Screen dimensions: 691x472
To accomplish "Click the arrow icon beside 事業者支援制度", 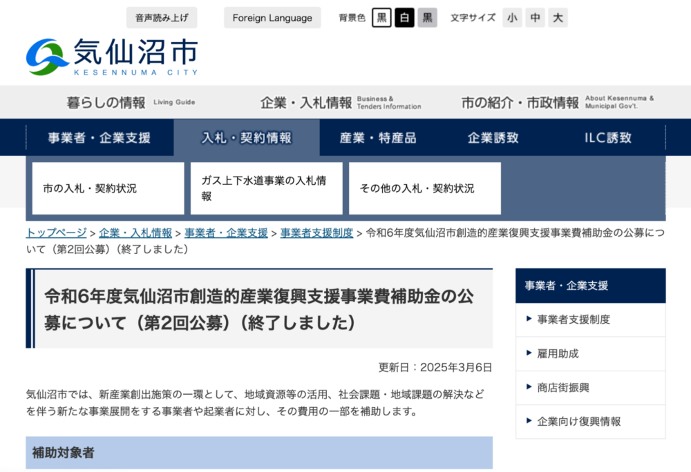I will click(529, 319).
